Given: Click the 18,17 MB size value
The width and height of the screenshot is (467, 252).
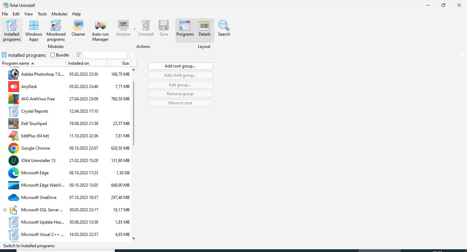Looking at the screenshot, I should click(121, 210).
